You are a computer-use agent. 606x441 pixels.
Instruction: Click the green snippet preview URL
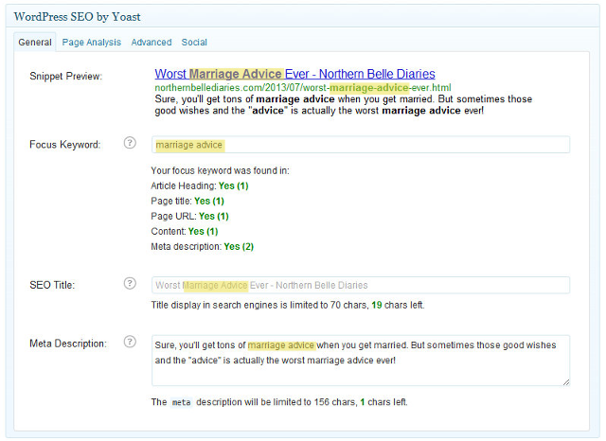click(303, 88)
